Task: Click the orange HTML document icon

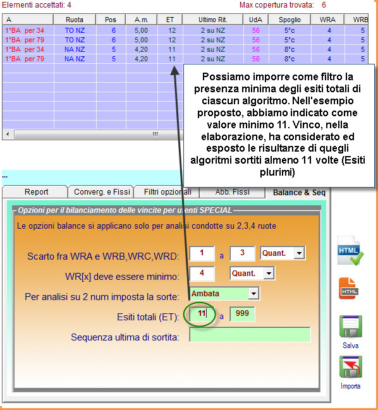Action: tap(348, 289)
